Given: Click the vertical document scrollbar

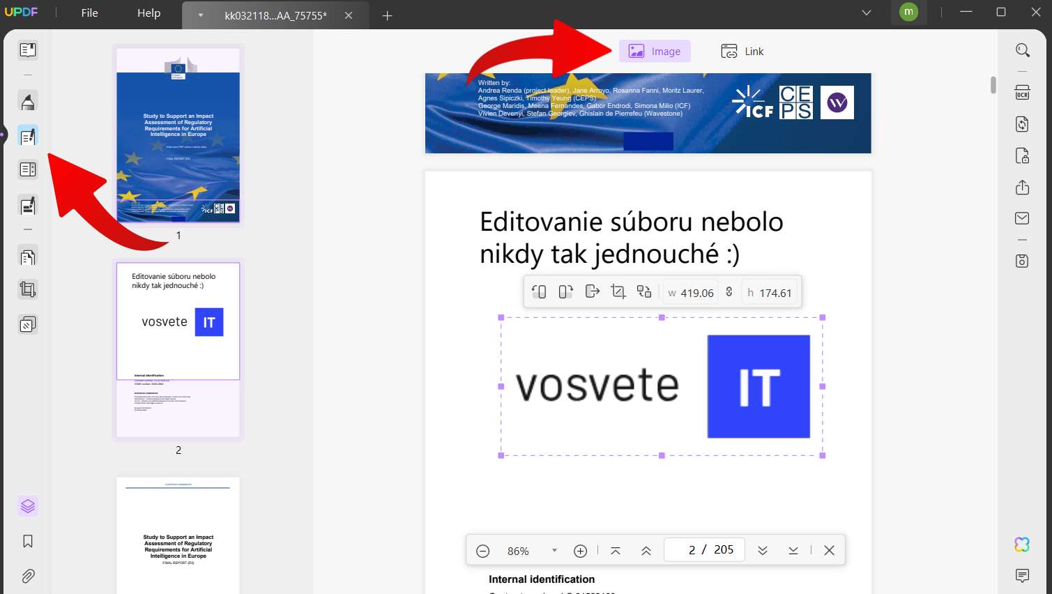Looking at the screenshot, I should click(x=993, y=84).
